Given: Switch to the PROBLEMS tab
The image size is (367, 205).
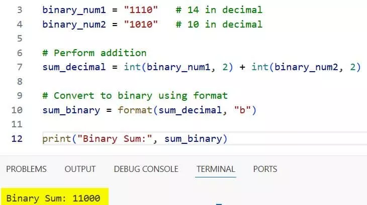Looking at the screenshot, I should pyautogui.click(x=26, y=169).
